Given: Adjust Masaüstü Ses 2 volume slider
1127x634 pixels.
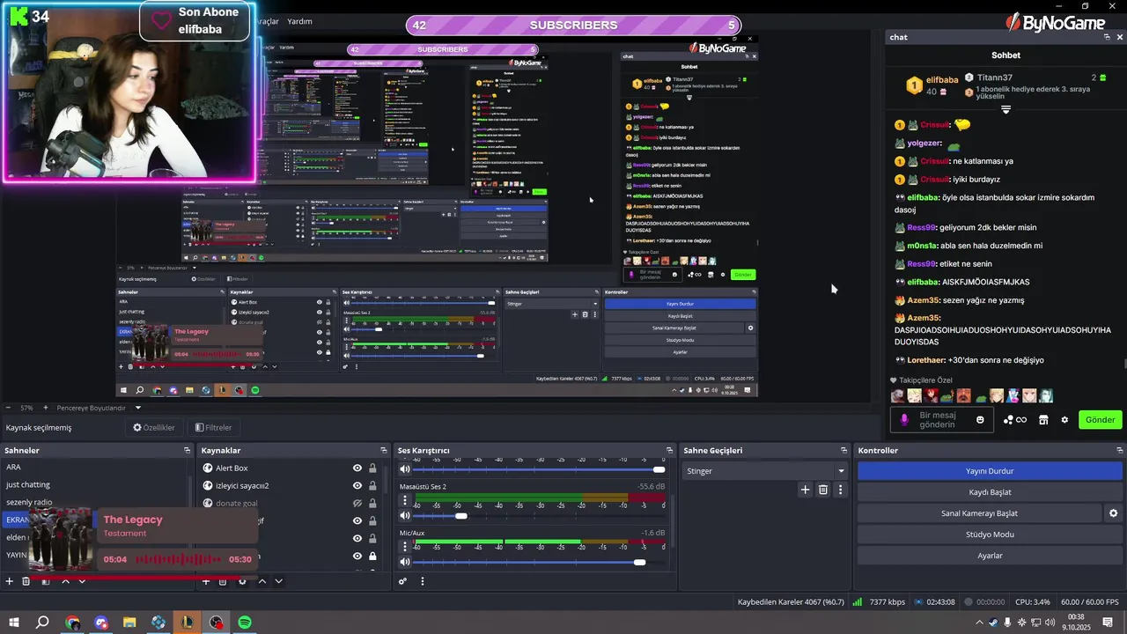Looking at the screenshot, I should 461,516.
